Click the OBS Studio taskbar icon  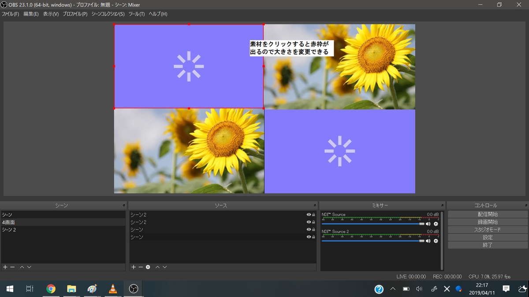(x=133, y=289)
